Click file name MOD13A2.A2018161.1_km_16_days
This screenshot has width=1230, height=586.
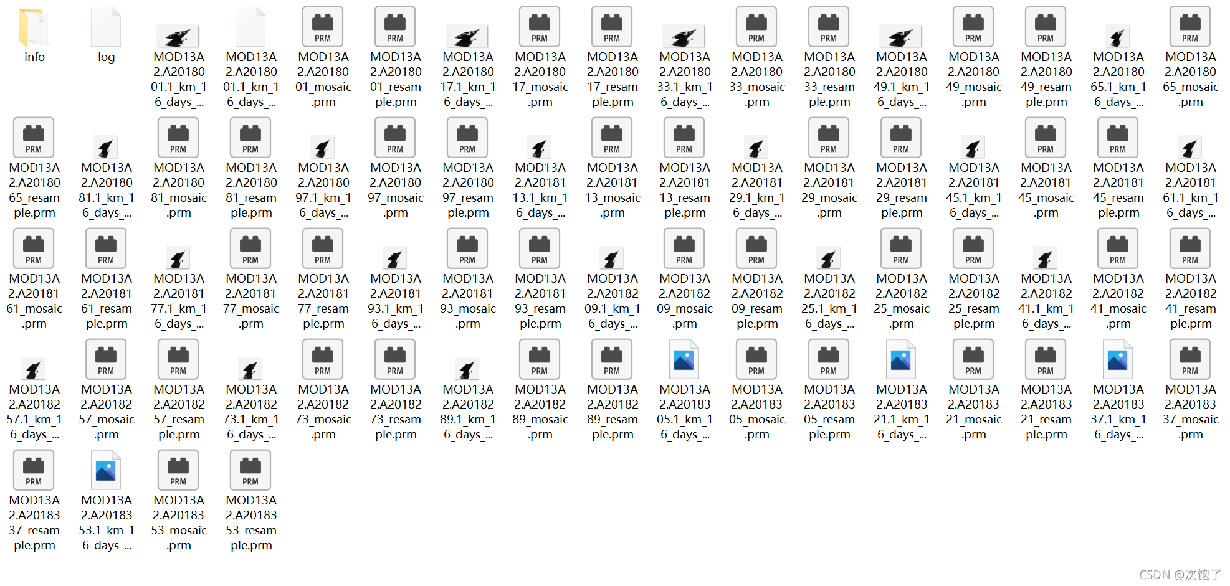pyautogui.click(x=1191, y=190)
